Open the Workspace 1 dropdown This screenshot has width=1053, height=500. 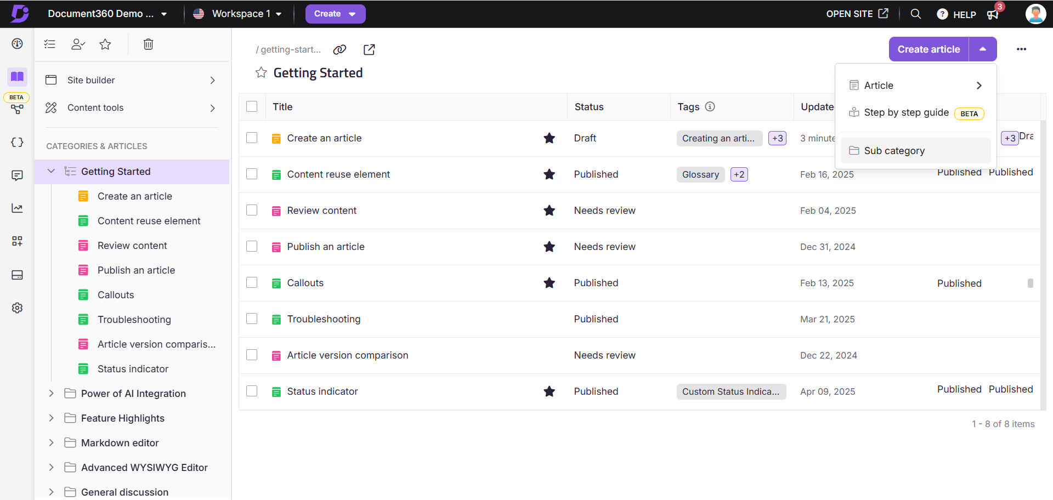click(238, 14)
